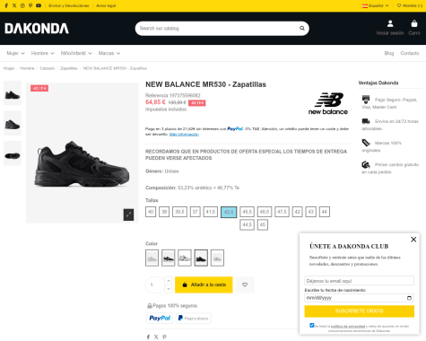Click Añadir a la cesta button
Viewport: 426px width, 341px height.
[204, 284]
